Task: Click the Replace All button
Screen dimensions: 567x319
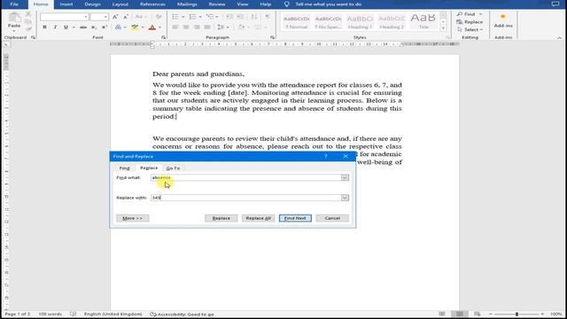Action: click(x=258, y=218)
